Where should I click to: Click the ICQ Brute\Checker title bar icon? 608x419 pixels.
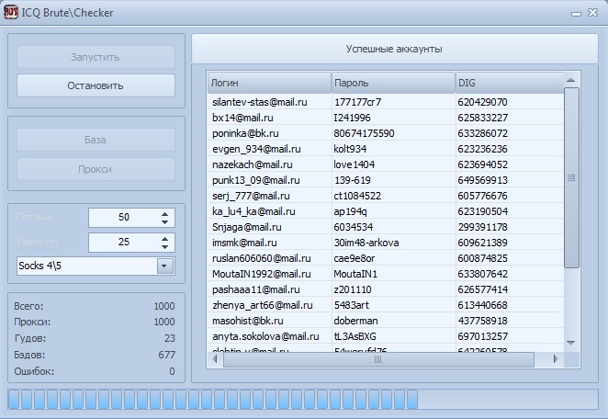[10, 13]
